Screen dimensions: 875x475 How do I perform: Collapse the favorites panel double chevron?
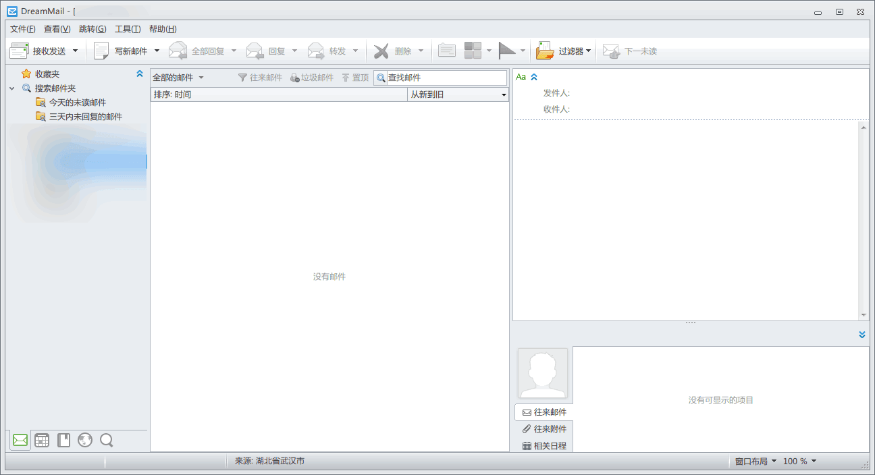coord(140,74)
